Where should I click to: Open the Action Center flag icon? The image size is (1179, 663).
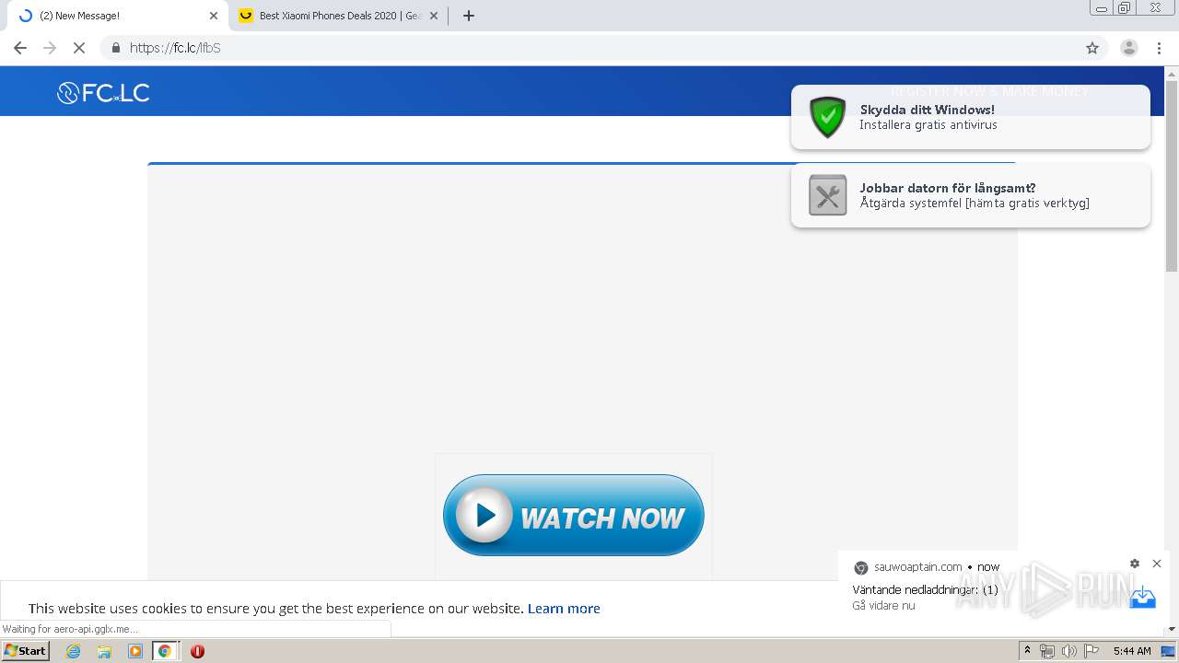click(x=1091, y=651)
